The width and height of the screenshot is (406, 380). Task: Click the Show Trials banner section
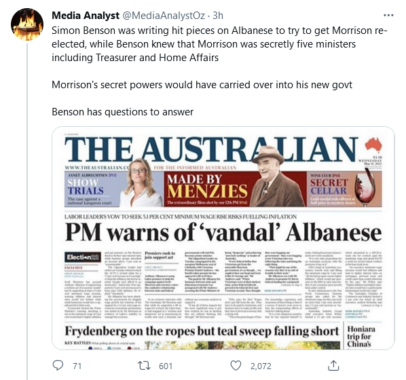(x=114, y=189)
